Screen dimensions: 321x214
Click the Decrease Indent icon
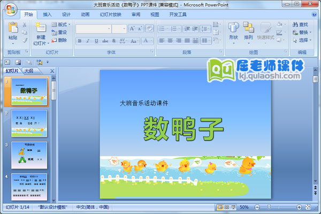click(x=187, y=29)
